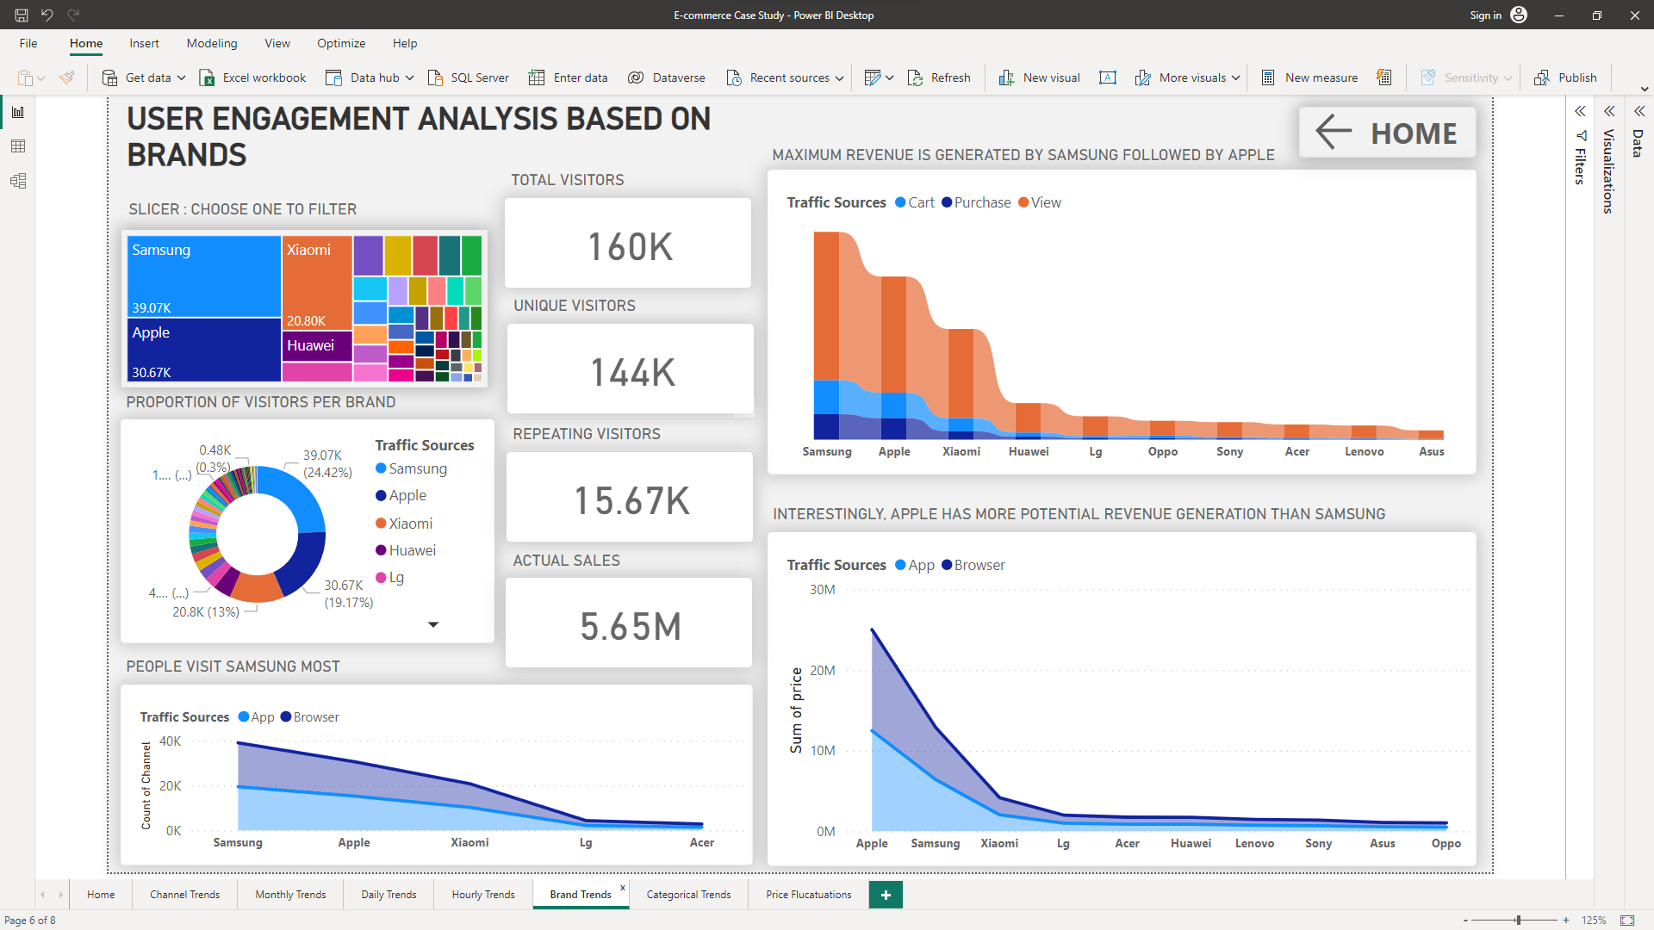Open the Report view icon in left sidebar
Viewport: 1654px width, 930px height.
click(17, 112)
